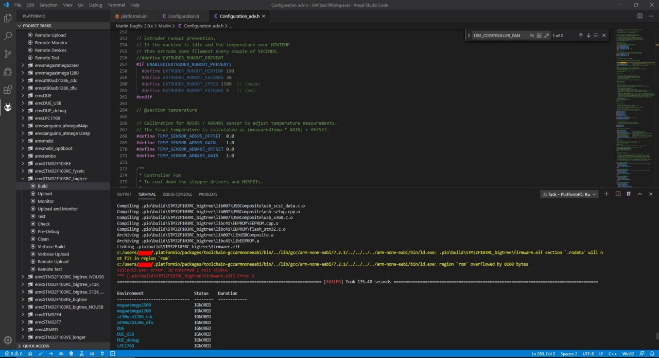
Task: Split the editor to the right
Action: click(x=640, y=16)
